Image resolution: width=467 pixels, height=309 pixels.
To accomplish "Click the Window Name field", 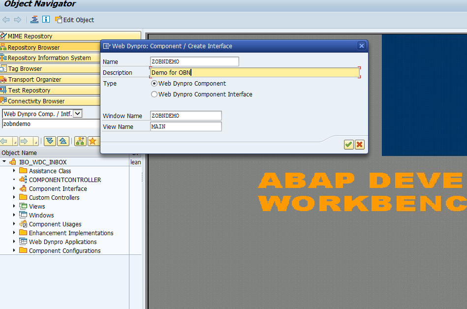I will pos(186,116).
